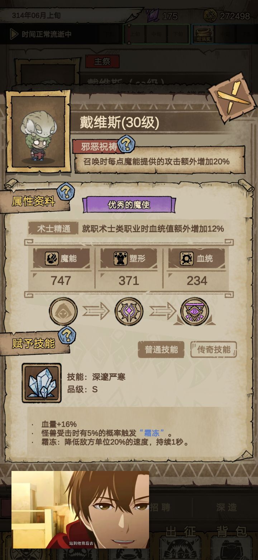This screenshot has width=258, height=560.
Task: Tap the 深邃严寒 ice crystal skill icon
Action: pos(42,383)
